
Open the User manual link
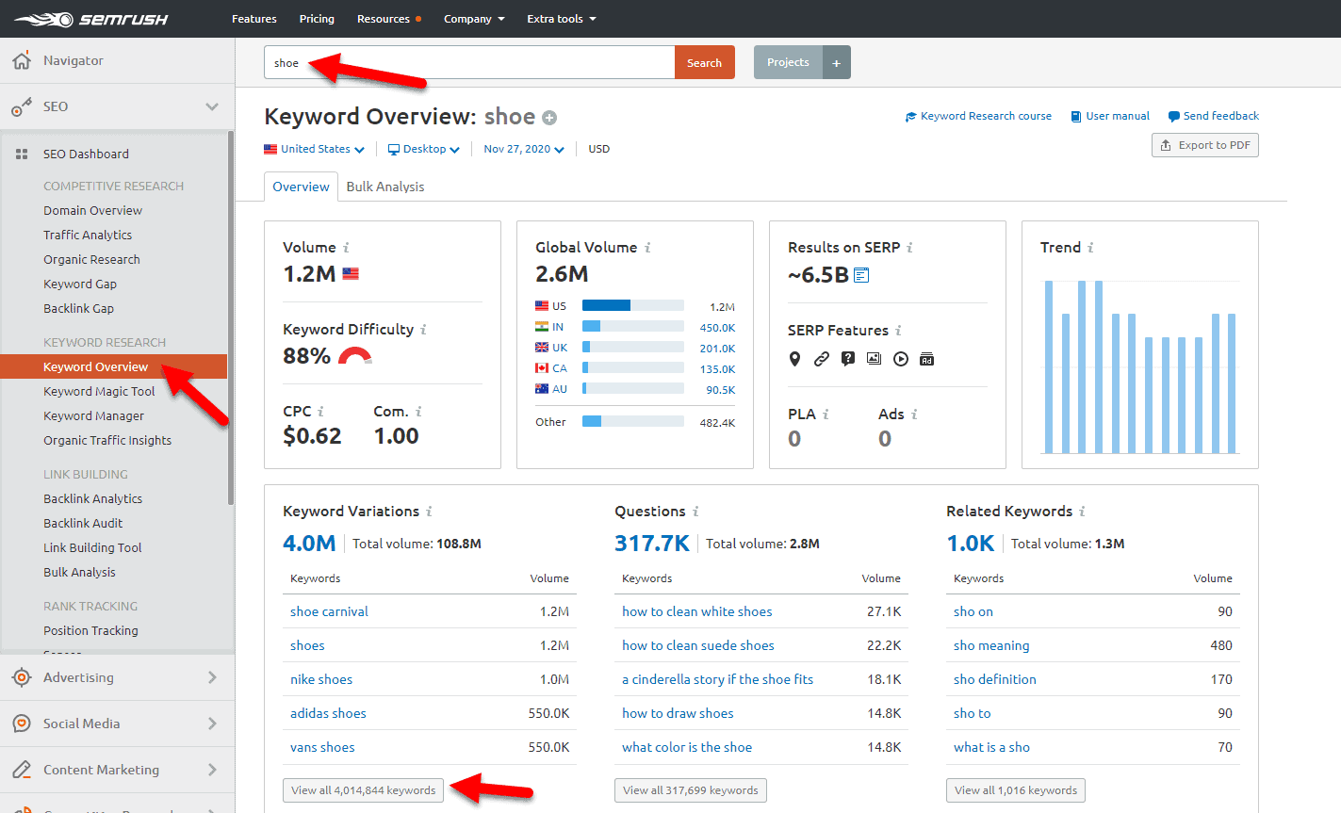(1110, 116)
